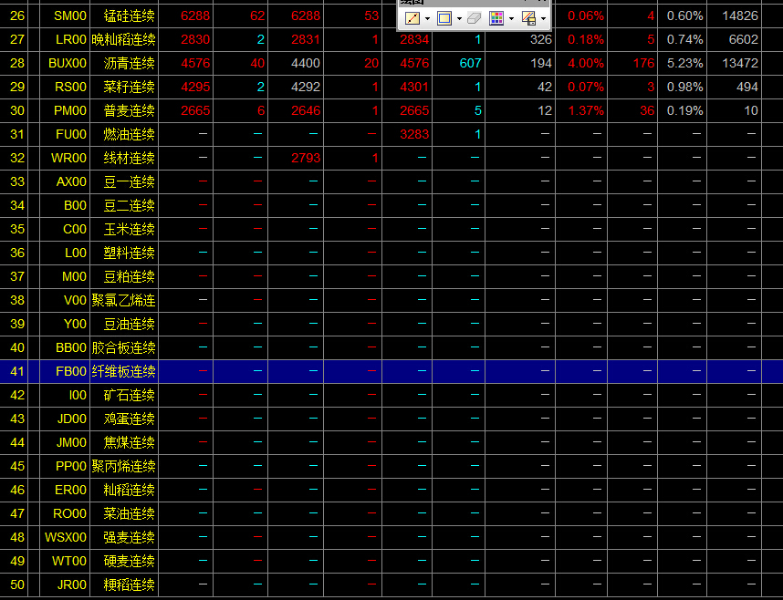Click the save drawing style icon
The image size is (783, 600).
click(528, 17)
